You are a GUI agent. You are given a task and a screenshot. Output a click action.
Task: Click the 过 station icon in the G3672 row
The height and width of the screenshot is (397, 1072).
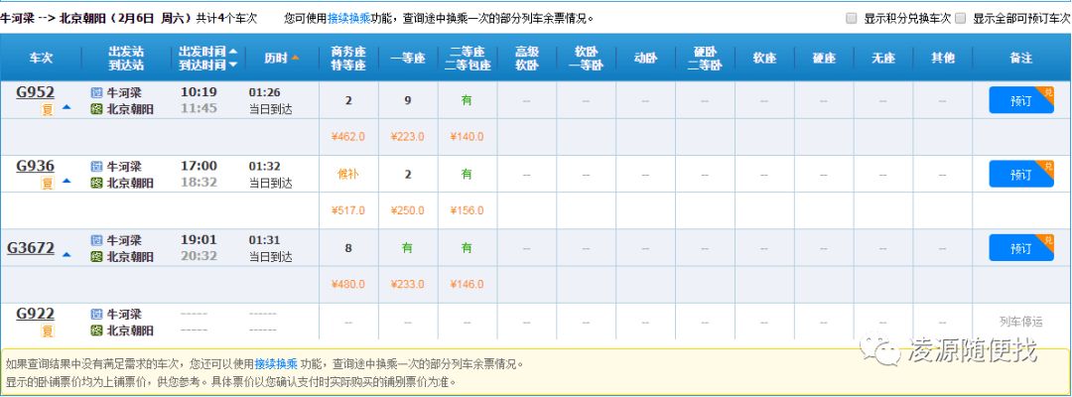click(96, 240)
